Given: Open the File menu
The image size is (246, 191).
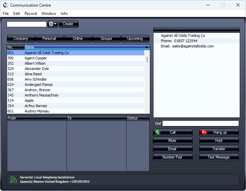Looking at the screenshot, I should 6,14.
